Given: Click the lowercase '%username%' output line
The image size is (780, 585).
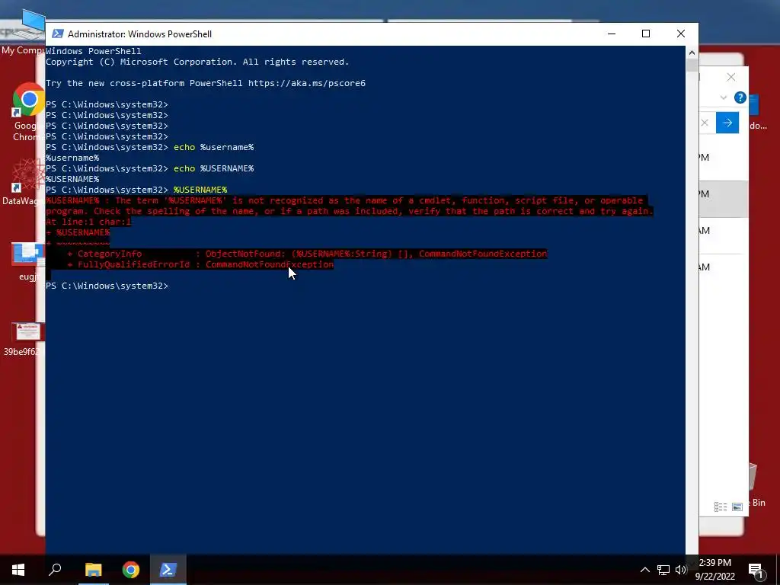Looking at the screenshot, I should tap(72, 158).
